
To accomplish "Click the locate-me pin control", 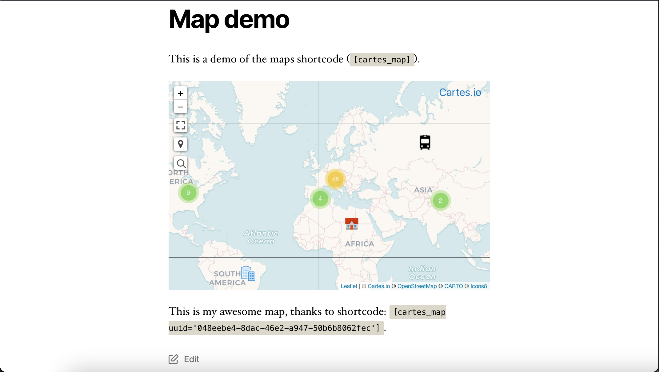I will click(181, 144).
